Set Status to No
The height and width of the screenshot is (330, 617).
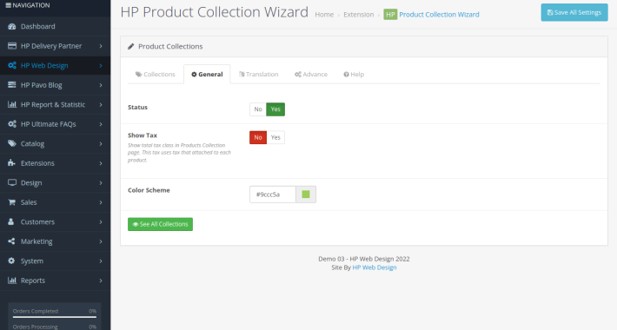(258, 109)
